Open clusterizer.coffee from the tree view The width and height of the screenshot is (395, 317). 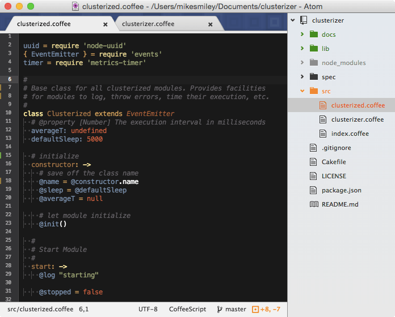coord(358,119)
